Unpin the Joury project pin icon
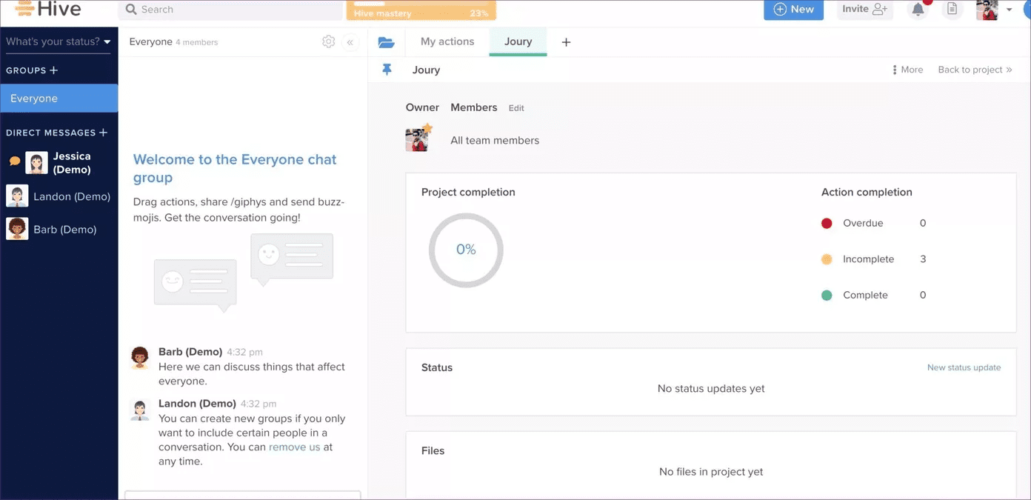The height and width of the screenshot is (500, 1031). [x=387, y=70]
